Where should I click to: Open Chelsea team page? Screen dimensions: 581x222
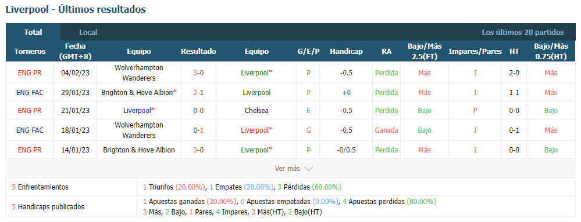[x=257, y=111]
